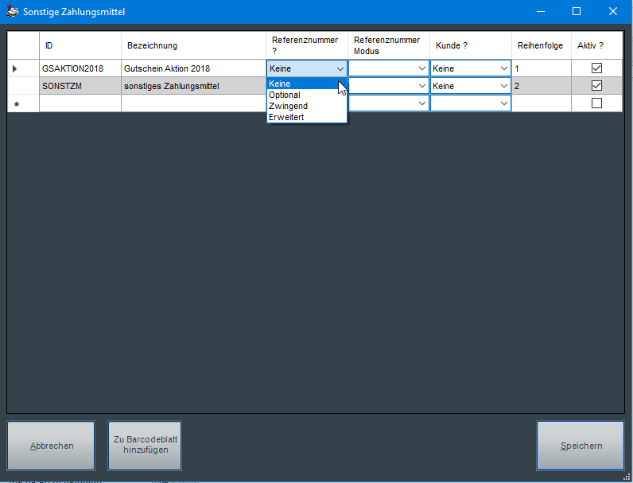The width and height of the screenshot is (633, 483).
Task: Choose Optional from the open dropdown list
Action: click(x=285, y=95)
